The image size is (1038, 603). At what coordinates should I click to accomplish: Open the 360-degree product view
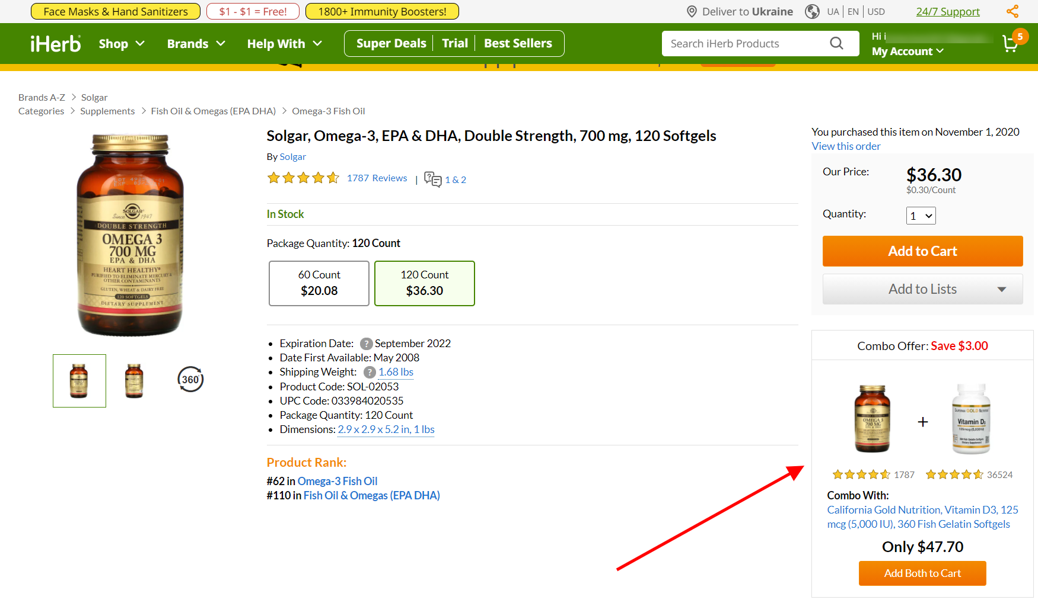pos(189,379)
